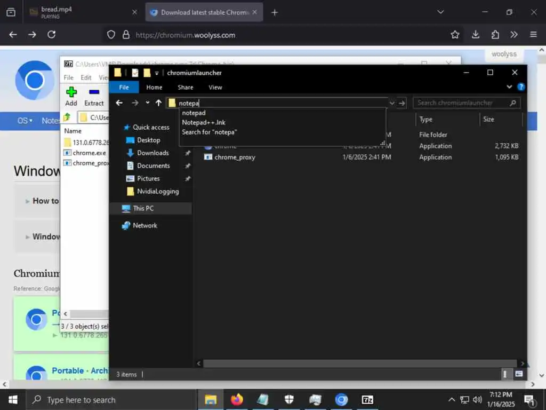List all tabs dropdown arrow

pos(440,12)
